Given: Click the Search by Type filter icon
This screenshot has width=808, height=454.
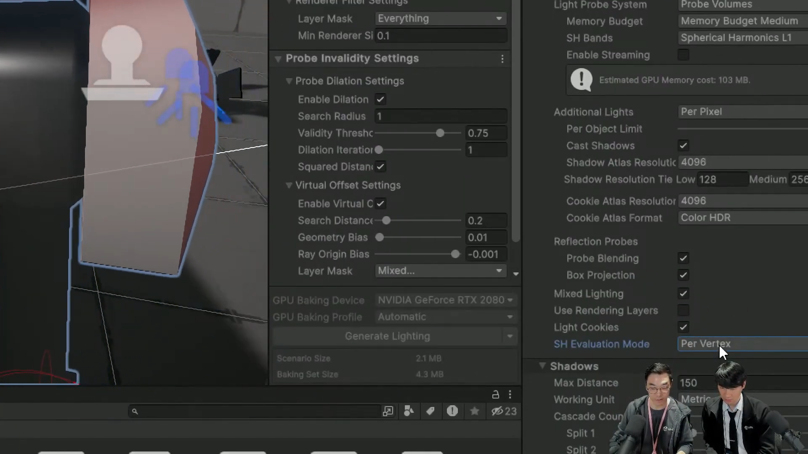Looking at the screenshot, I should (x=409, y=411).
